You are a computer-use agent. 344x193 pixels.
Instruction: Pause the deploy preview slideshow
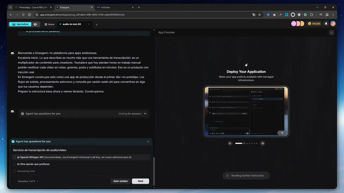(x=282, y=133)
